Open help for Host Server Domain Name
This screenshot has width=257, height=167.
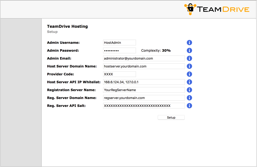189,66
